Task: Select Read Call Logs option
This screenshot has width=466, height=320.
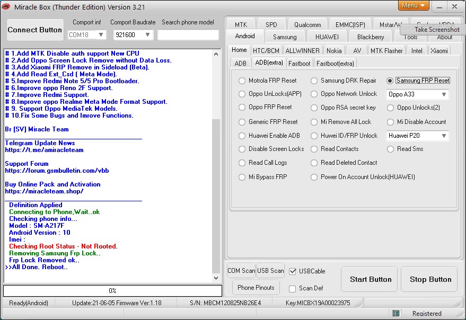Action: (x=263, y=163)
